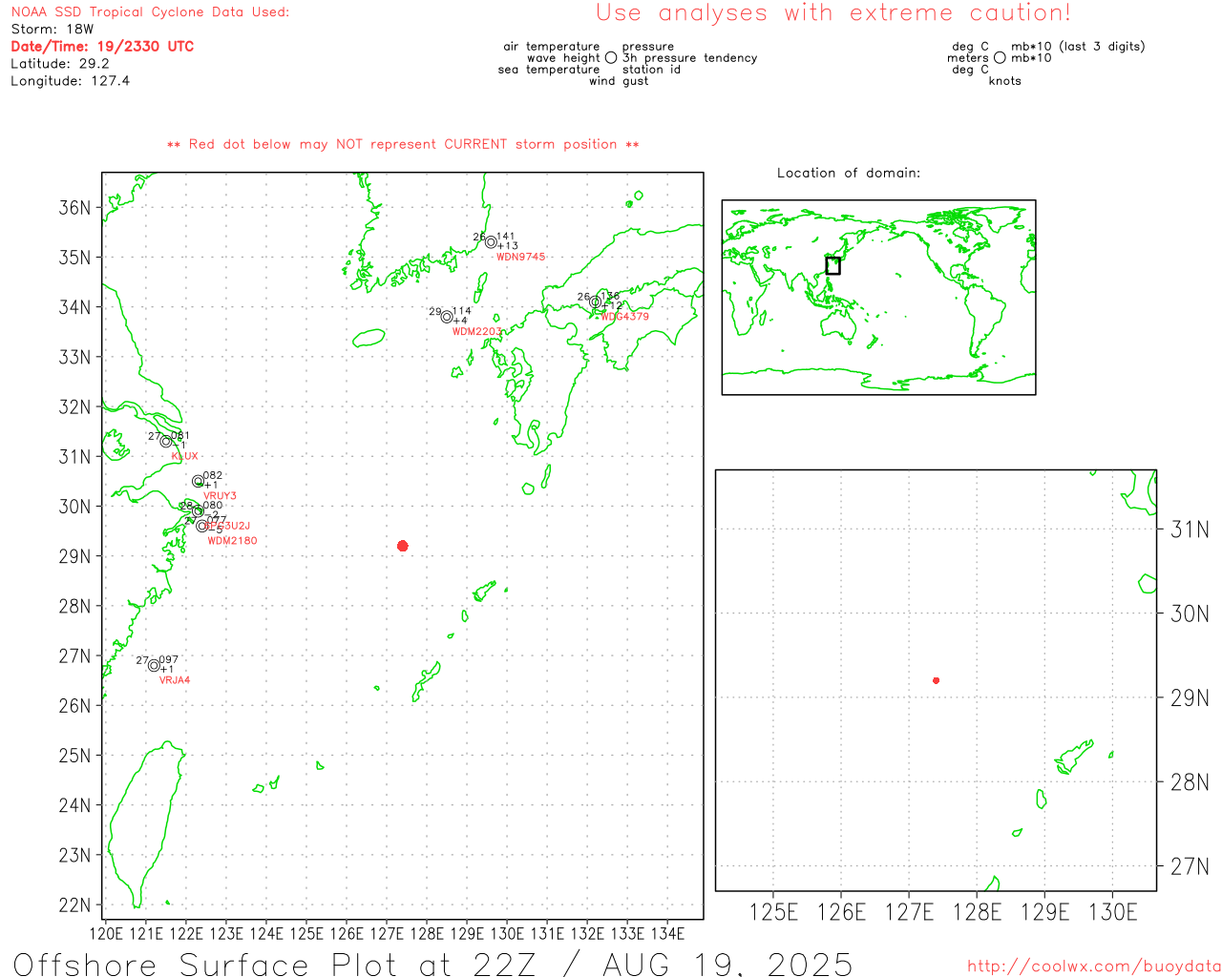Viewport: 1222px width, 977px height.
Task: Click the 141 pressure value near WDN9745
Action: click(x=506, y=237)
